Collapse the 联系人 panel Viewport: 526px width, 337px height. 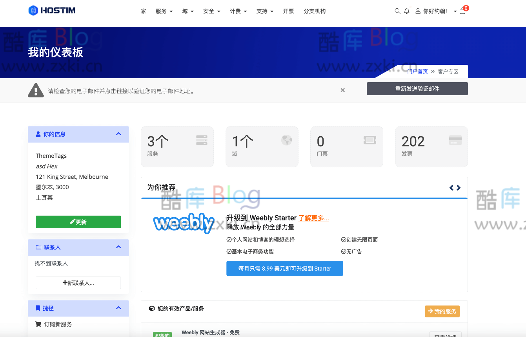point(118,247)
